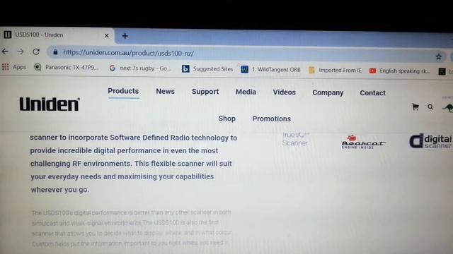The width and height of the screenshot is (453, 254).
Task: Open the Company menu item
Action: tap(328, 92)
